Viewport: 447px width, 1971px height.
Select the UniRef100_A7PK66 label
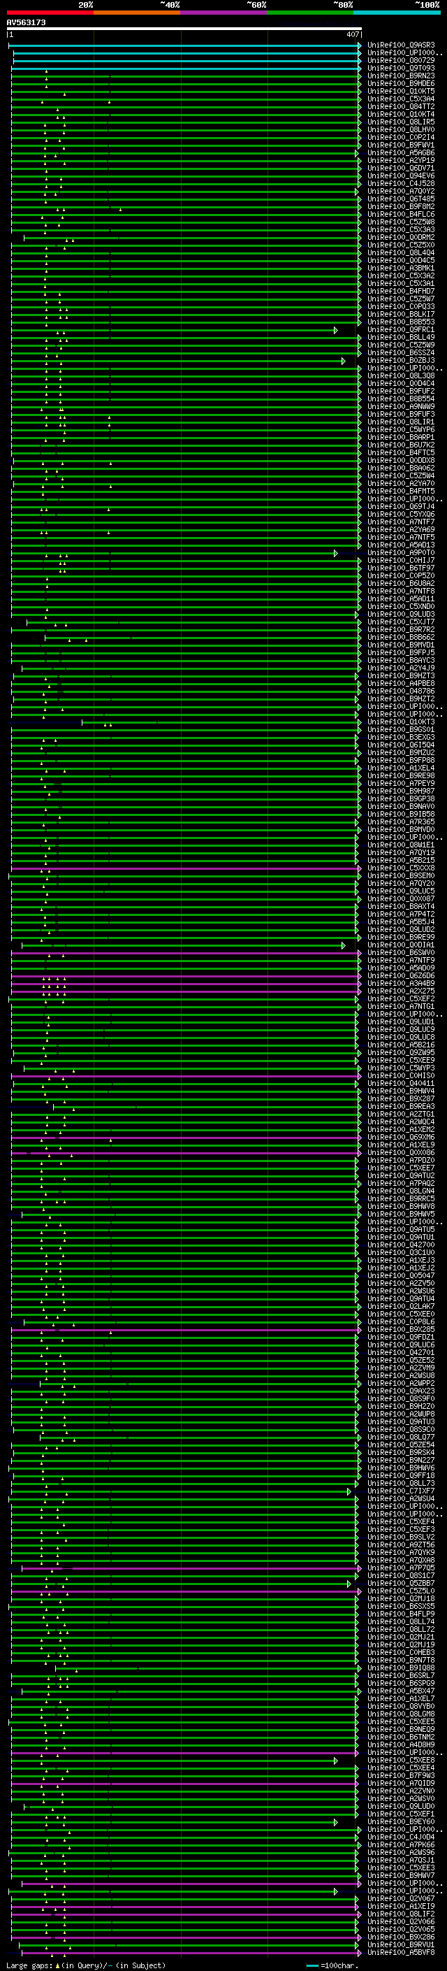[x=401, y=1844]
